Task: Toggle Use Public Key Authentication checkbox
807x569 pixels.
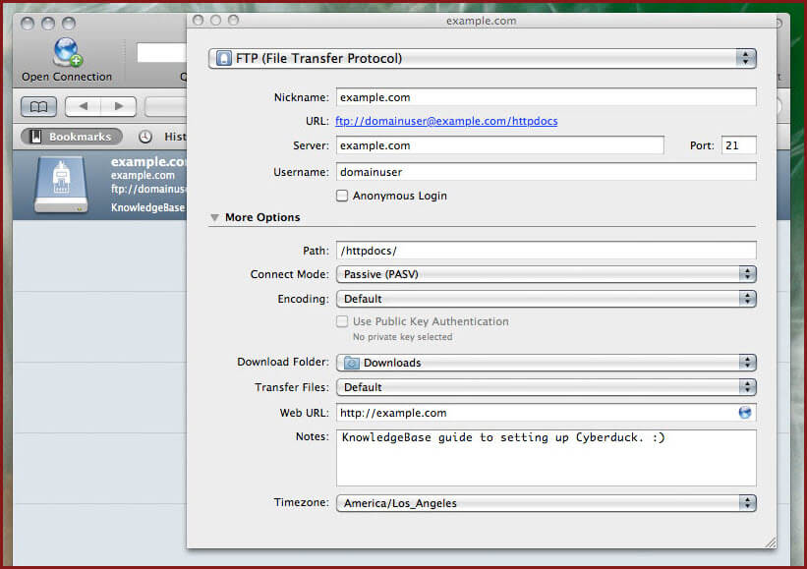Action: (x=342, y=321)
